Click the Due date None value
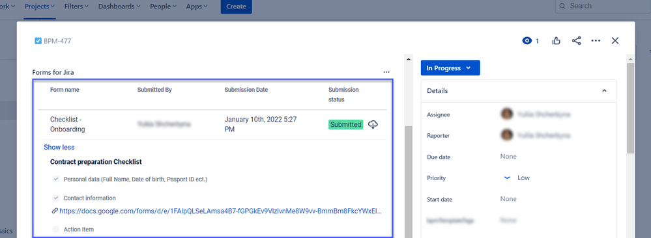651x238 pixels. (x=508, y=157)
